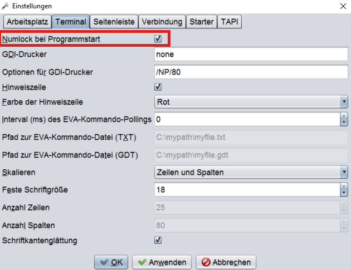Click the Feste Schriftgröße value field
Image resolution: width=351 pixels, height=270 pixels.
pyautogui.click(x=247, y=190)
